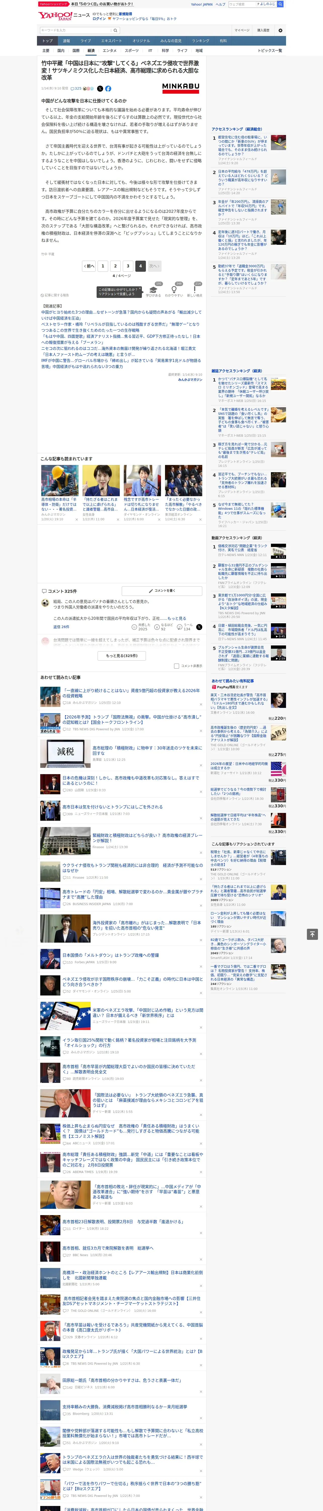This screenshot has width=323, height=1511.
Task: Click the ログイン link
Action: tap(99, 19)
